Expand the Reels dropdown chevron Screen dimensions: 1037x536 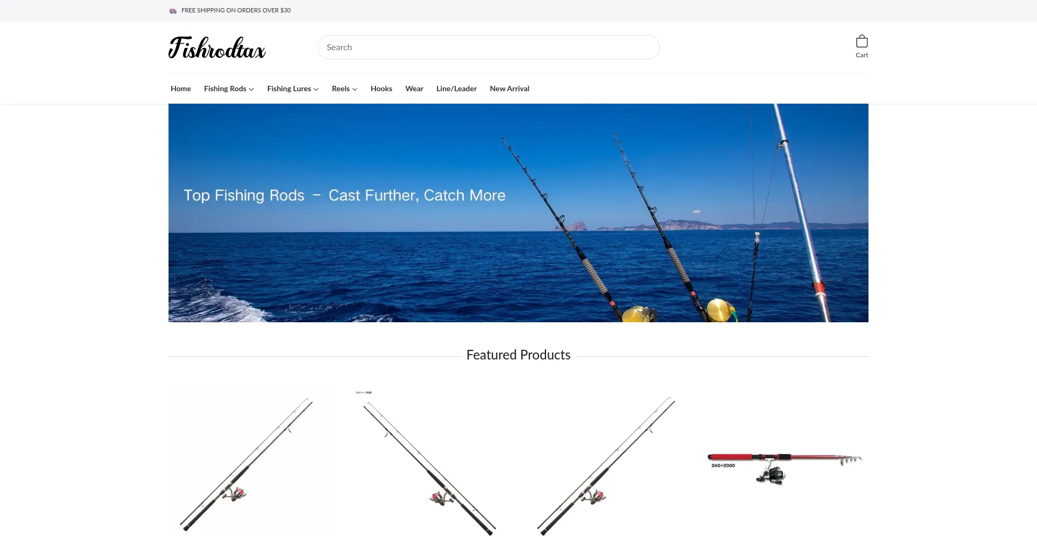[355, 89]
